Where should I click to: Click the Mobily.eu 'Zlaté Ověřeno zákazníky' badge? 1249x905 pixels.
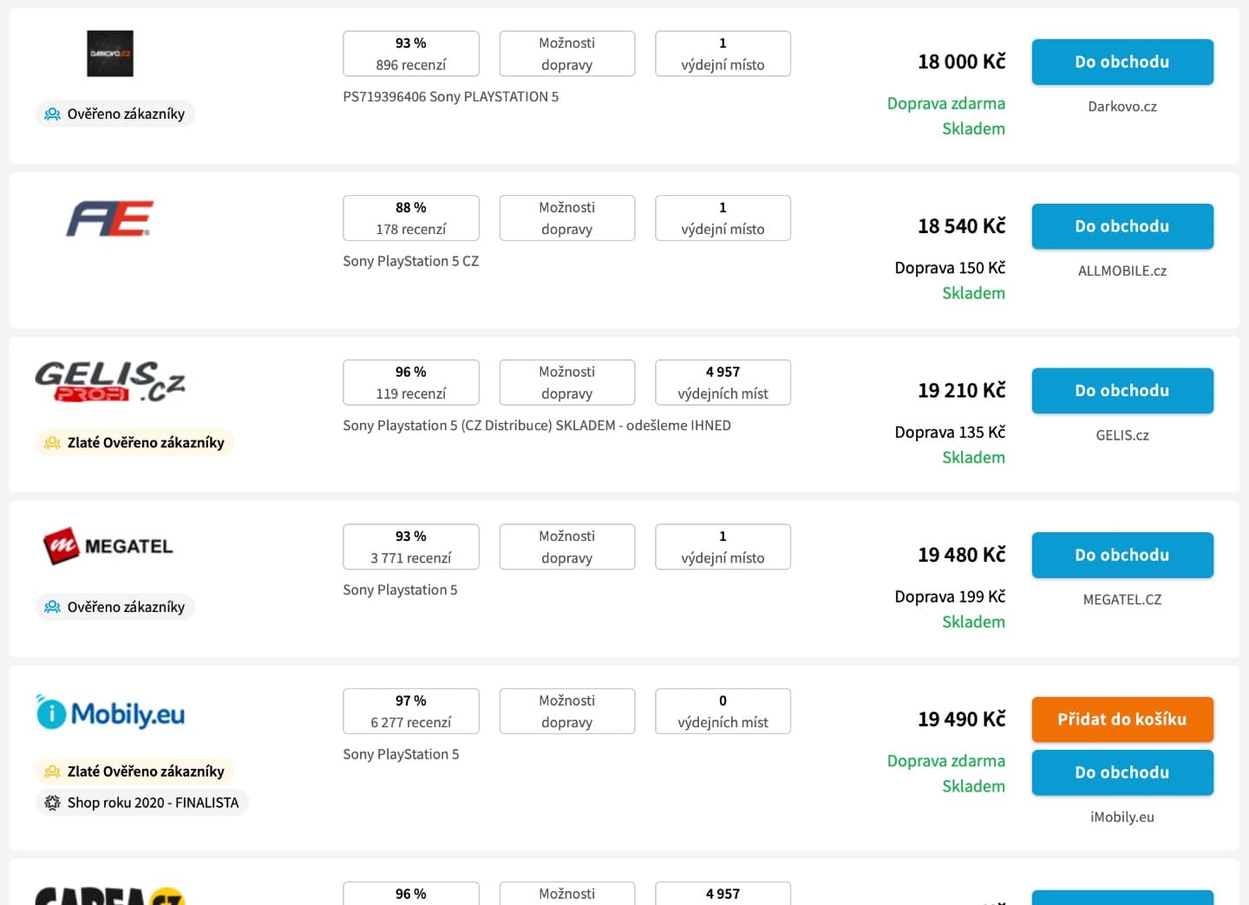(135, 771)
